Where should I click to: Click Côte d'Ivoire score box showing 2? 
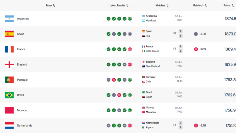tap(181, 51)
